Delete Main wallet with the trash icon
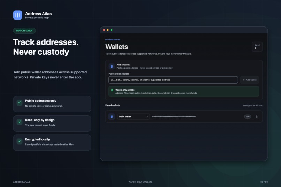The height and width of the screenshot is (187, 281). coord(257,117)
